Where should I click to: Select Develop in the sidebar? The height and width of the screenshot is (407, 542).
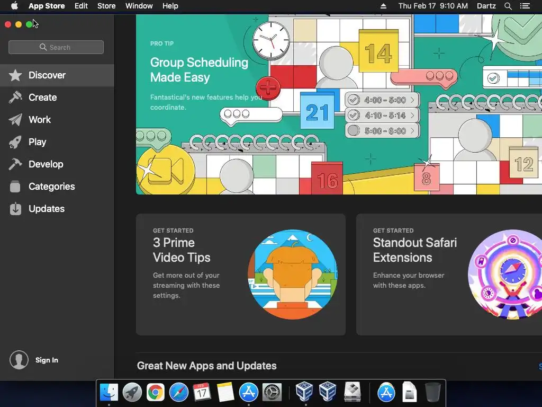(x=57, y=164)
